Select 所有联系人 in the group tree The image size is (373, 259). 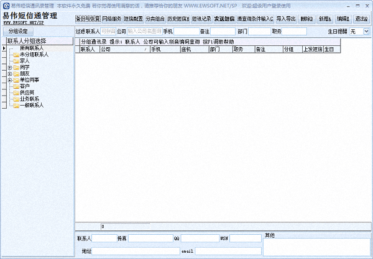(x=31, y=48)
